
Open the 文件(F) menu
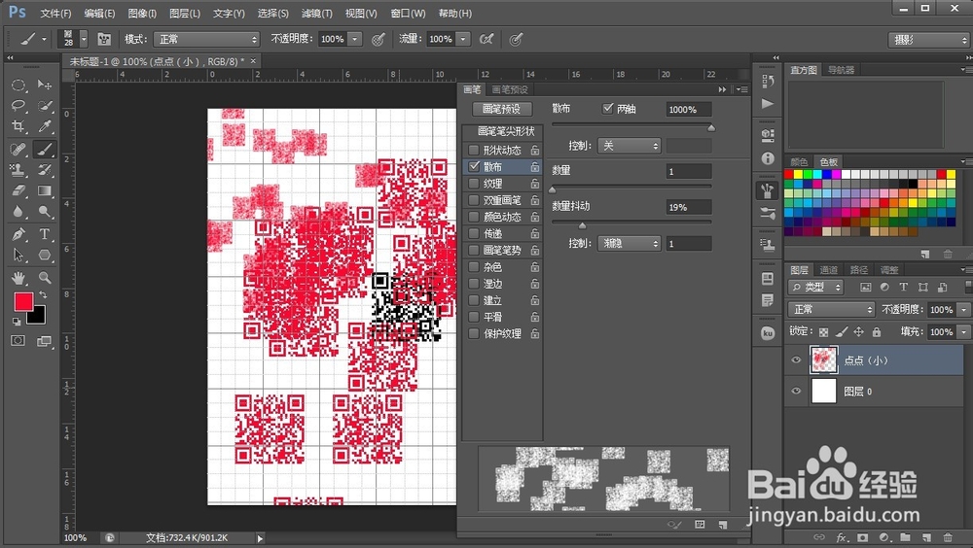[55, 13]
